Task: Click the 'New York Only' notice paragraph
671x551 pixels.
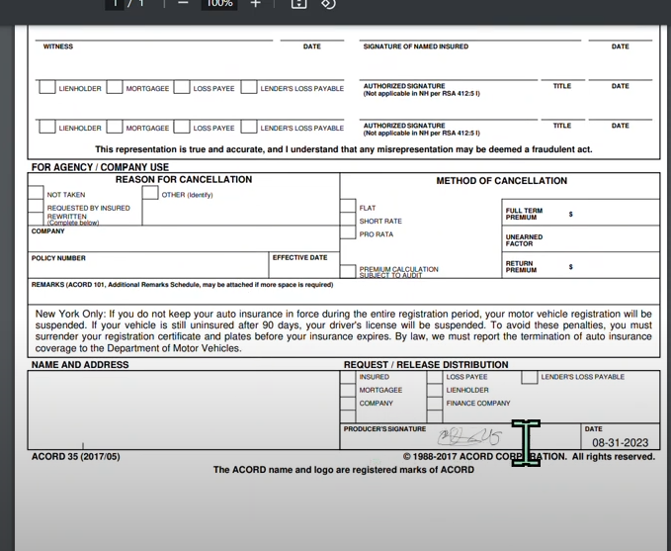Action: (344, 330)
